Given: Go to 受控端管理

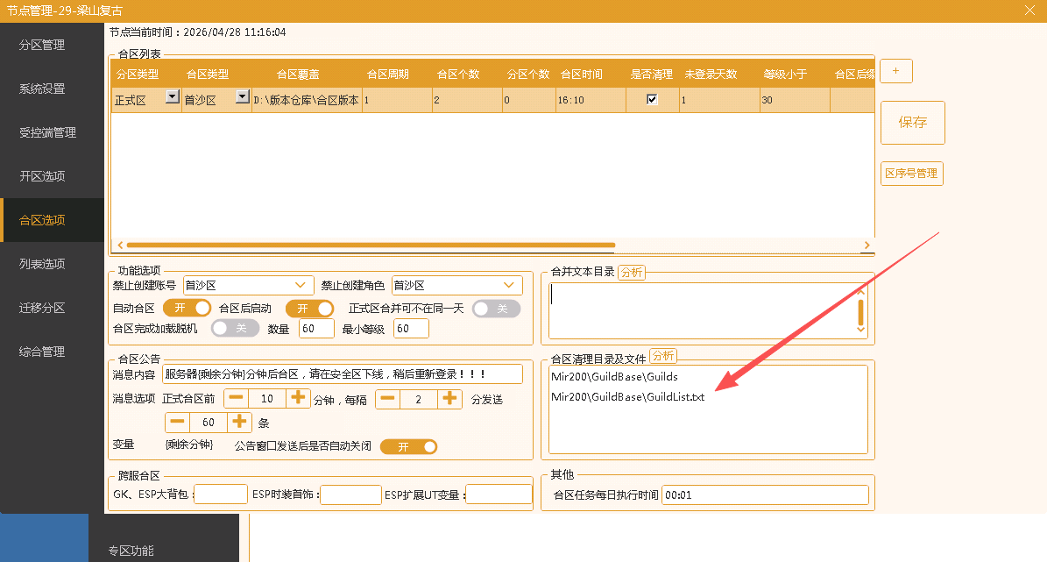Looking at the screenshot, I should tap(47, 132).
